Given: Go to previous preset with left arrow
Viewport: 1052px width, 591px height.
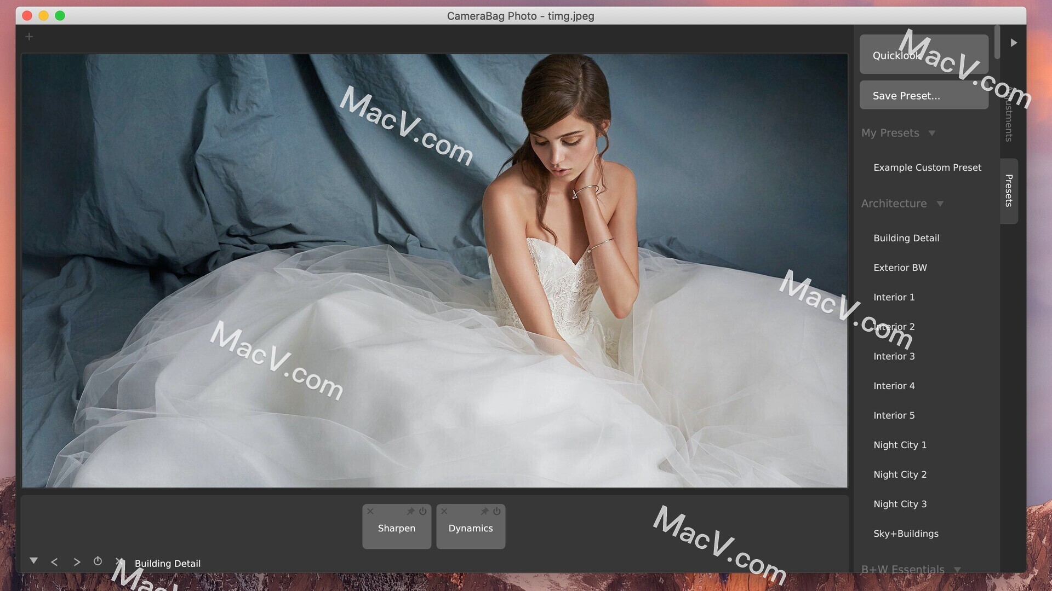Looking at the screenshot, I should tap(54, 562).
